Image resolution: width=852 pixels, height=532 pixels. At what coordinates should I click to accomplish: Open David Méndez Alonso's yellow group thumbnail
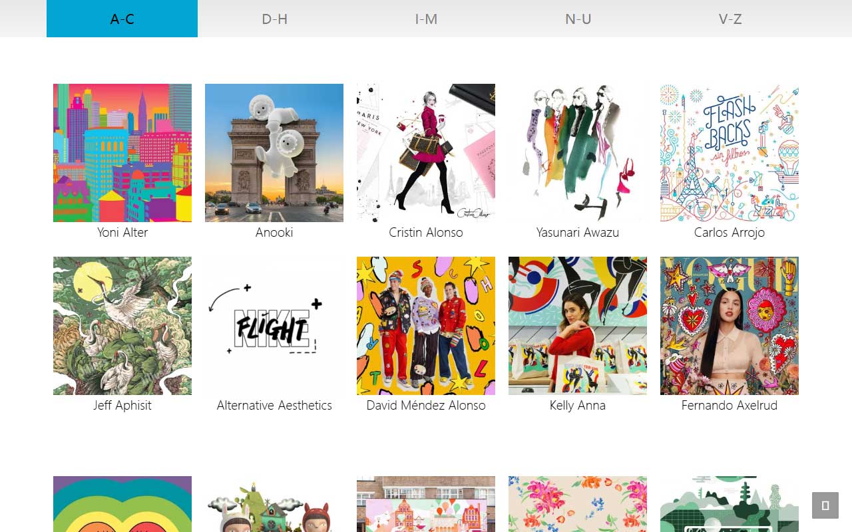click(426, 326)
